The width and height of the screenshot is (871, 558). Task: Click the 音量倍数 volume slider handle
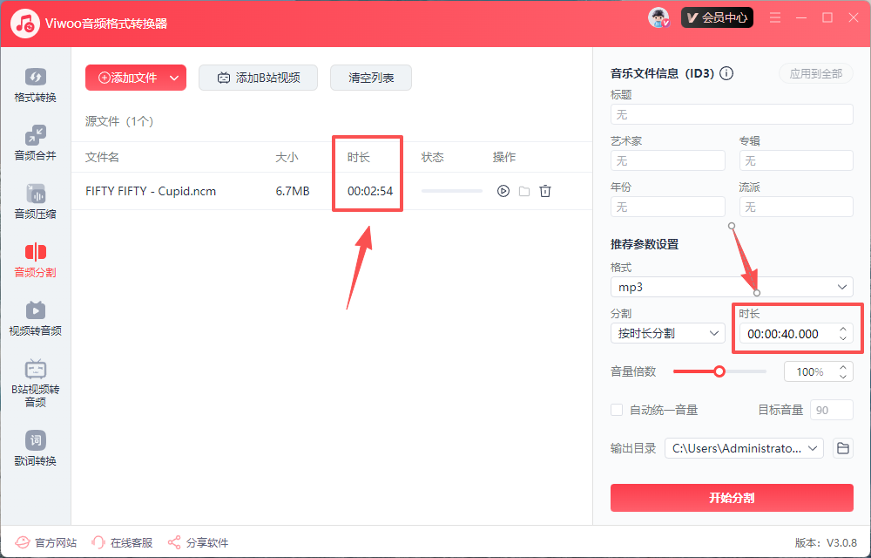click(719, 371)
